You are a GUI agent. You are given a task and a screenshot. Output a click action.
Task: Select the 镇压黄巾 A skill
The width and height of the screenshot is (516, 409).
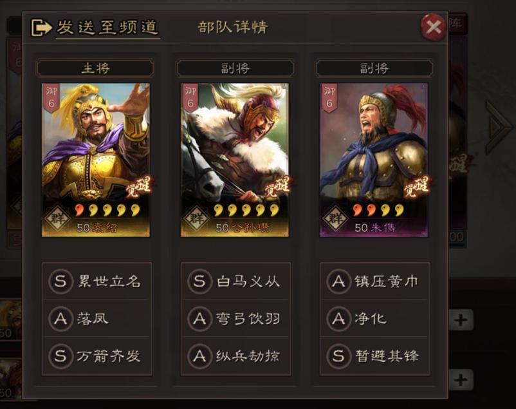(x=375, y=281)
